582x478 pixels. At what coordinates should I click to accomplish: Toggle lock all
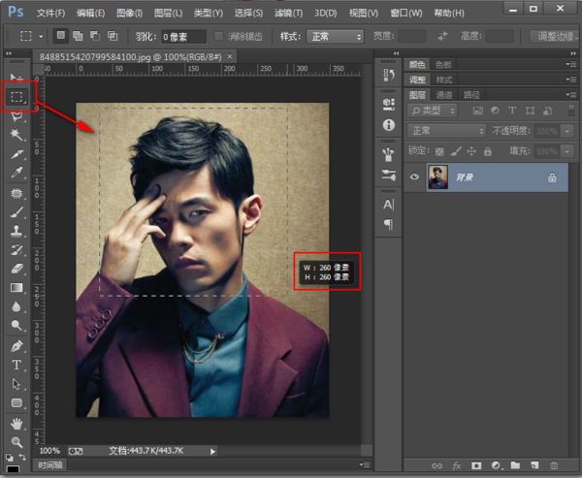point(488,151)
